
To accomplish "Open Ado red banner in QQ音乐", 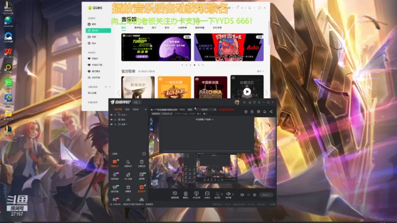I will tap(229, 47).
